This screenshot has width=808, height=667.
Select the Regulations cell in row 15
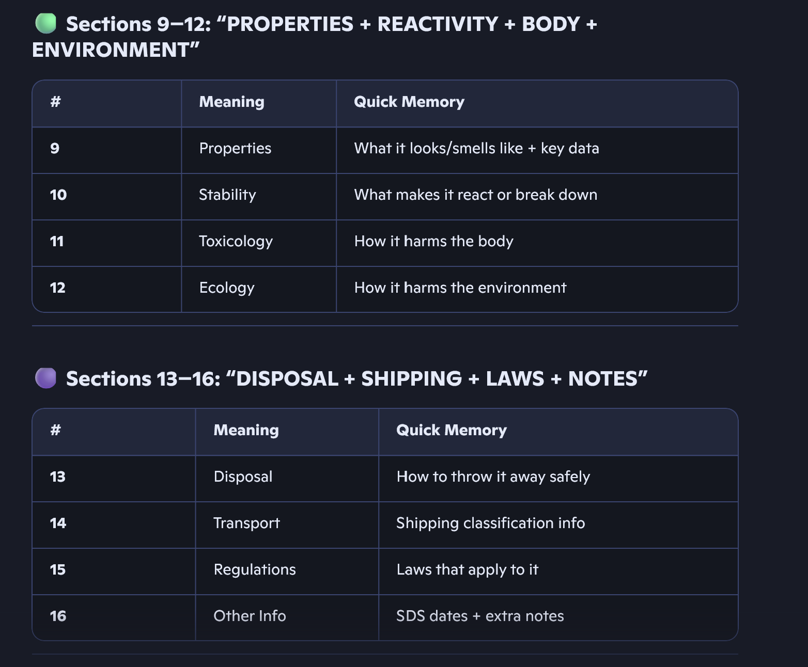[255, 569]
